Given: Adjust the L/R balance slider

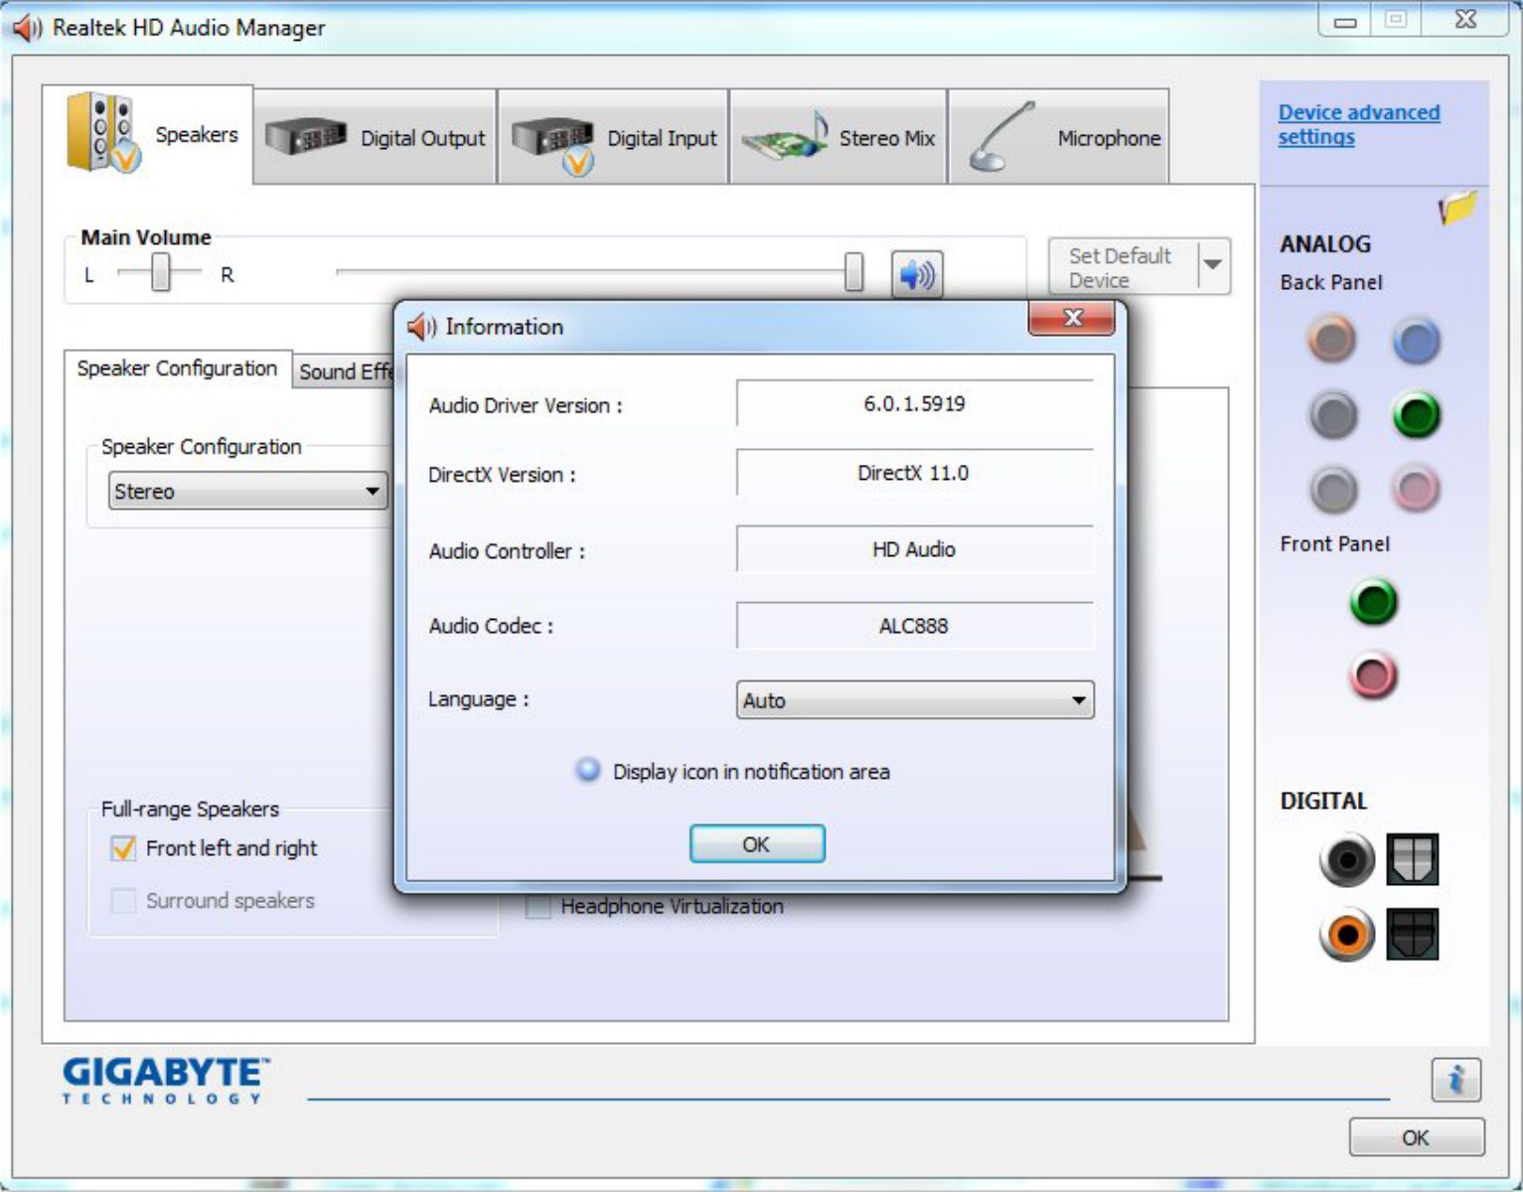Looking at the screenshot, I should coord(162,272).
